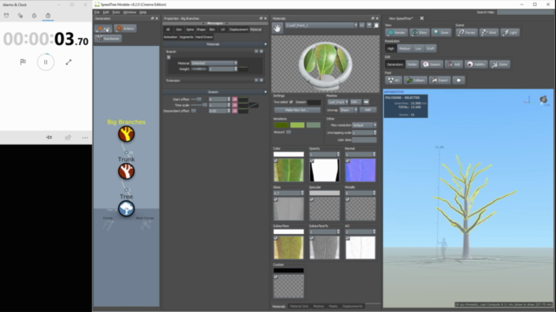556x312 pixels.
Task: Toggle the Two-sided checkbox
Action: 291,102
